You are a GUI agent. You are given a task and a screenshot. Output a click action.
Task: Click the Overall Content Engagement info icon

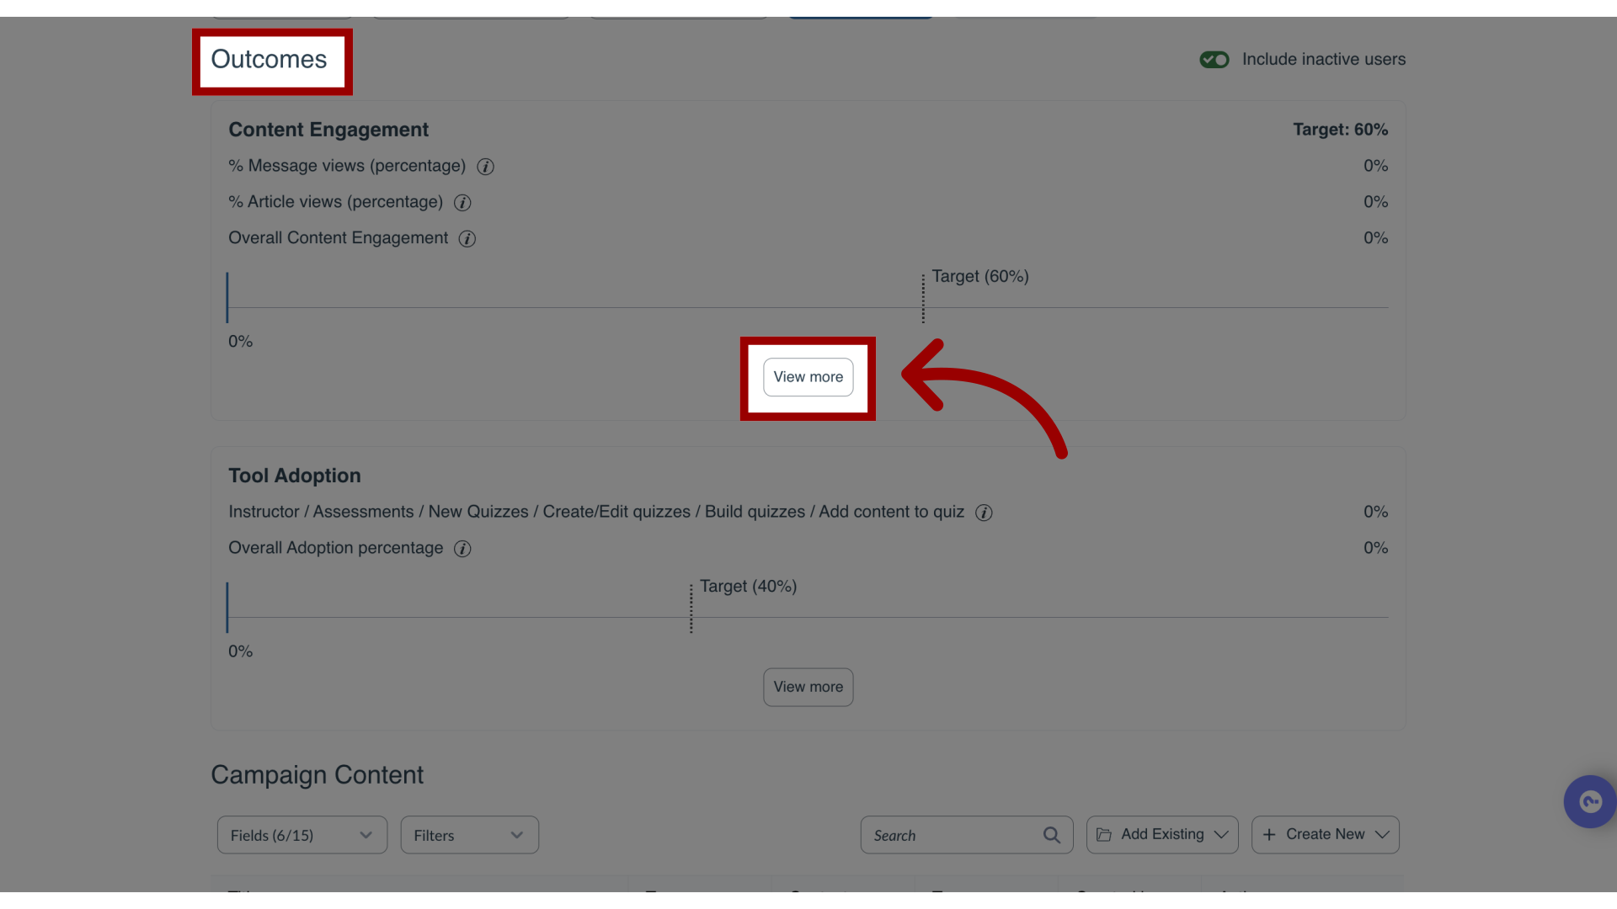point(467,237)
